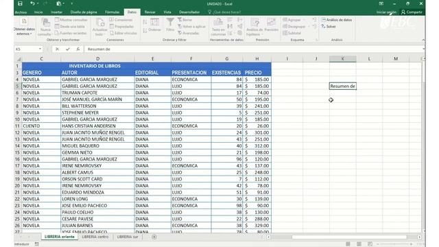Switch to the Inicio ribbon tab
Image resolution: width=439 pixels, height=247 pixels.
tap(38, 12)
